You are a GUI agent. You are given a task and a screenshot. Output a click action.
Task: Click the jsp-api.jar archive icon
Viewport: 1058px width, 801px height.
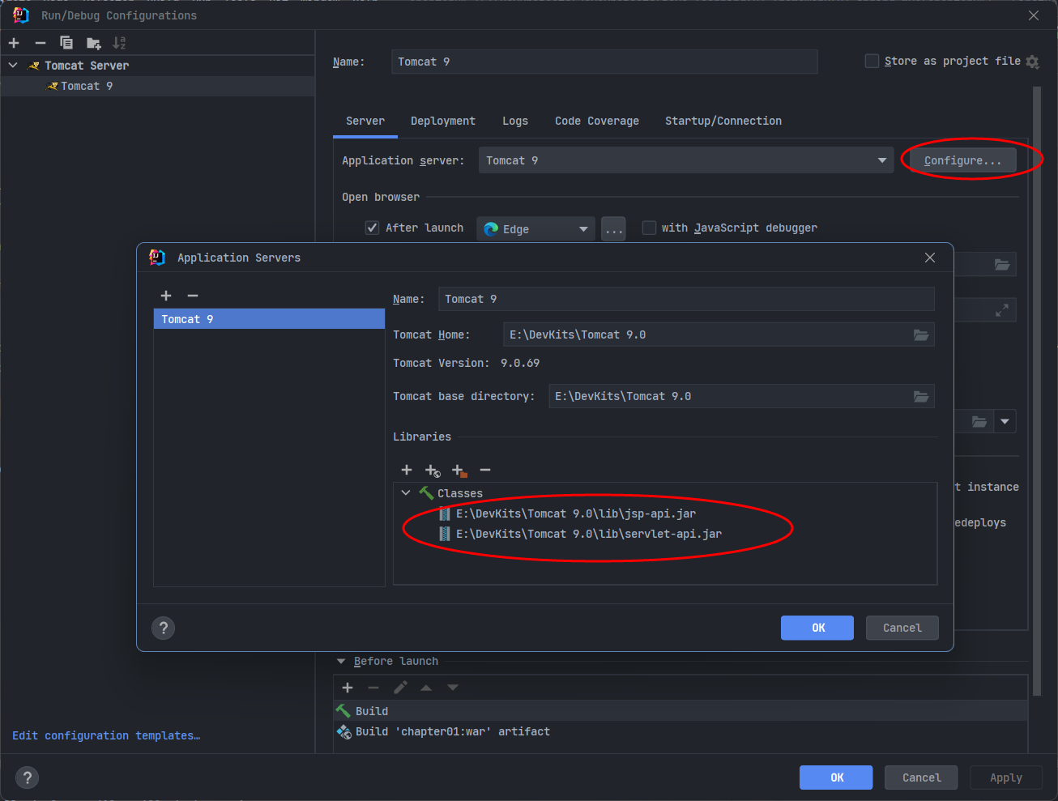tap(445, 513)
